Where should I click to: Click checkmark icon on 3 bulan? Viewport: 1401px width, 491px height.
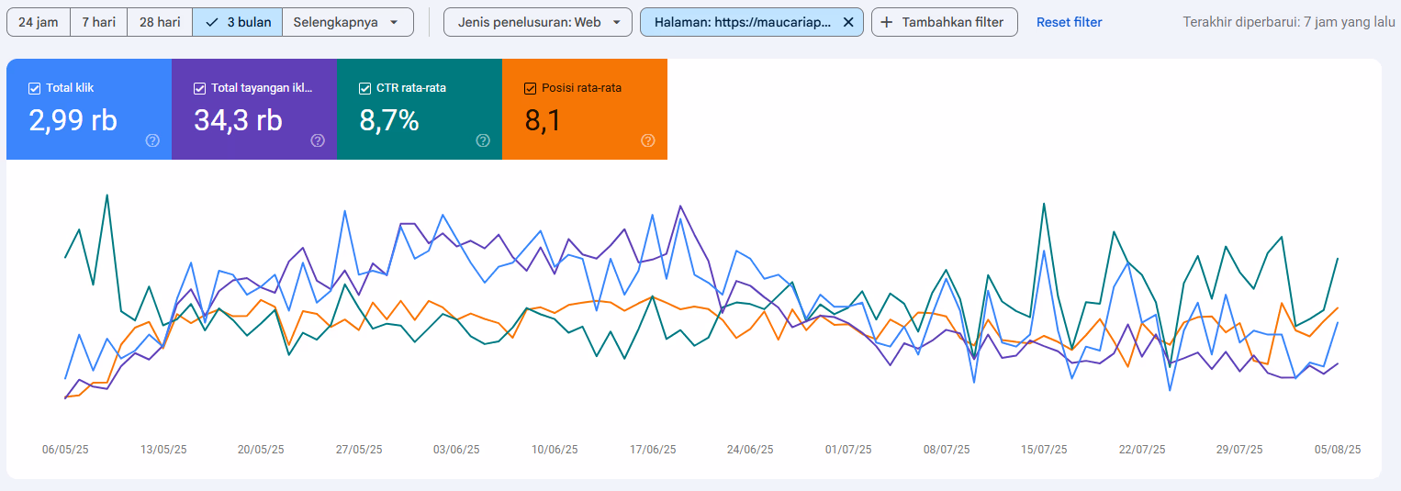(213, 22)
